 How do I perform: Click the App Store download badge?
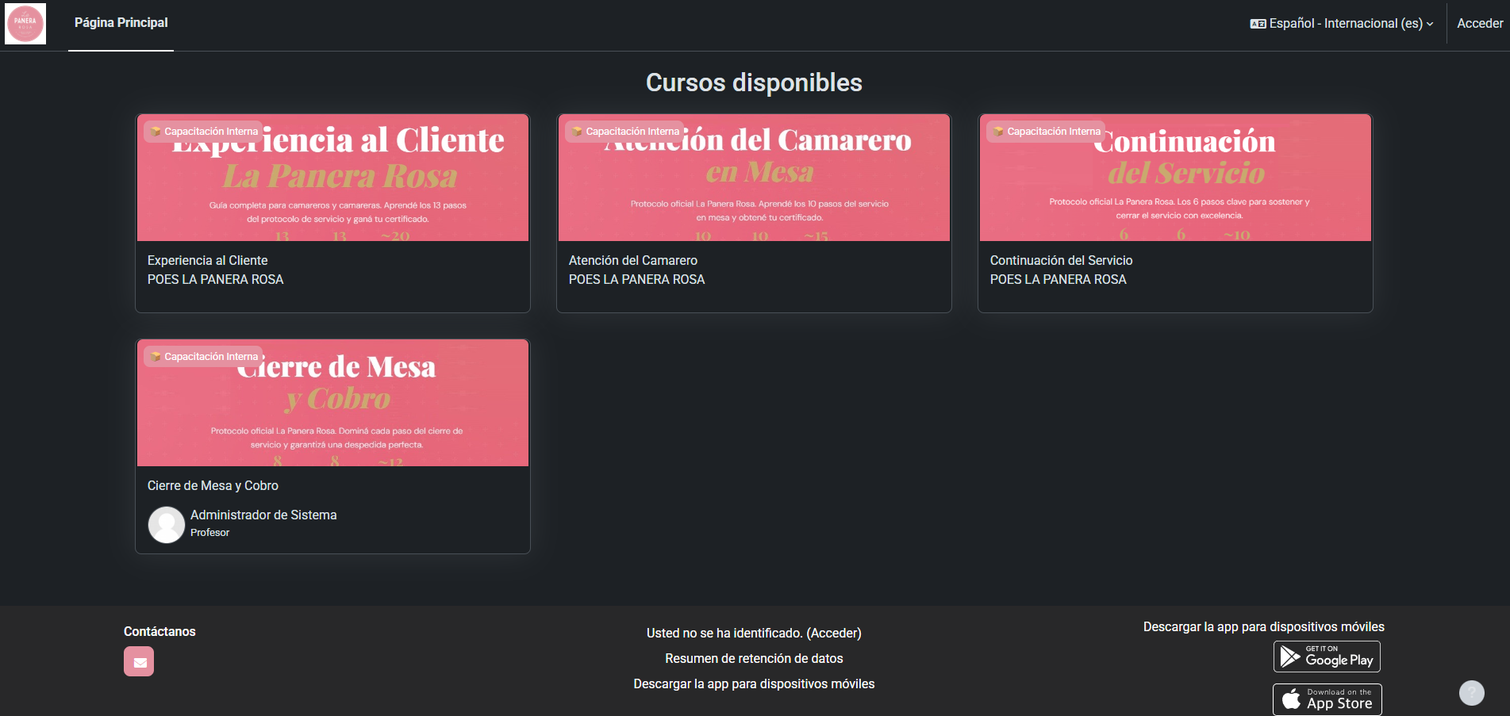point(1326,699)
